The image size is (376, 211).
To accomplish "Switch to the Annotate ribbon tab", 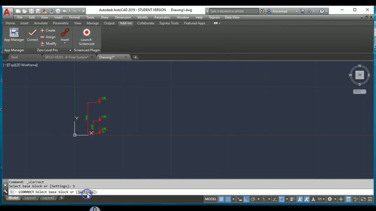I will 41,23.
